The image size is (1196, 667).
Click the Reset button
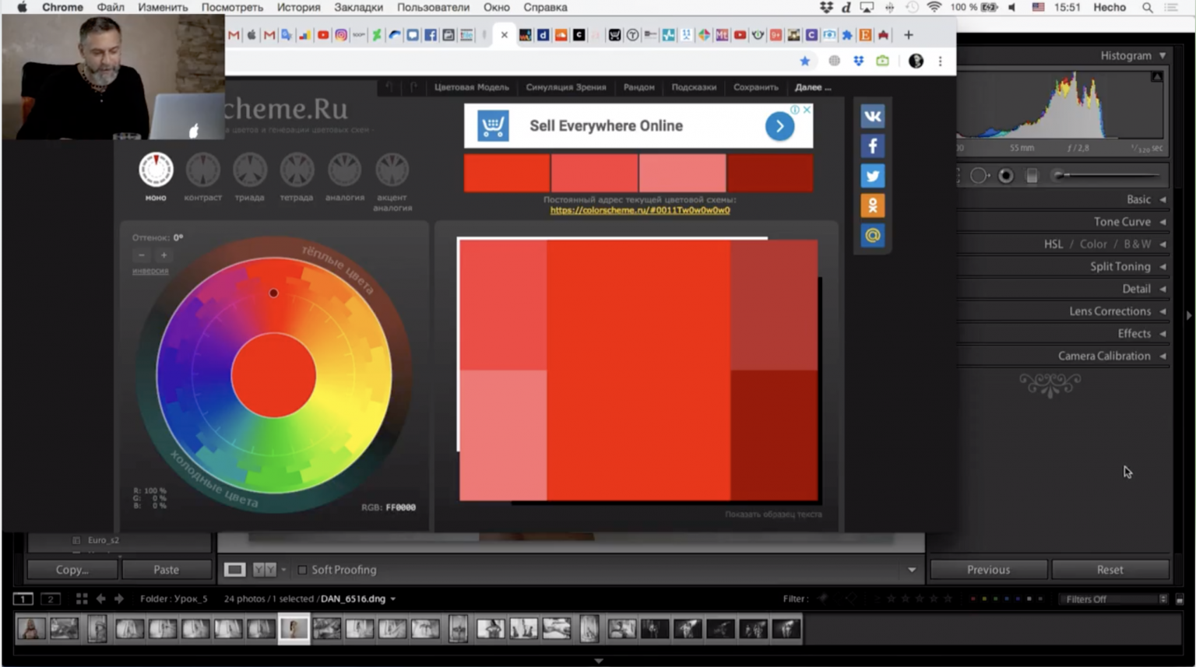click(1110, 569)
